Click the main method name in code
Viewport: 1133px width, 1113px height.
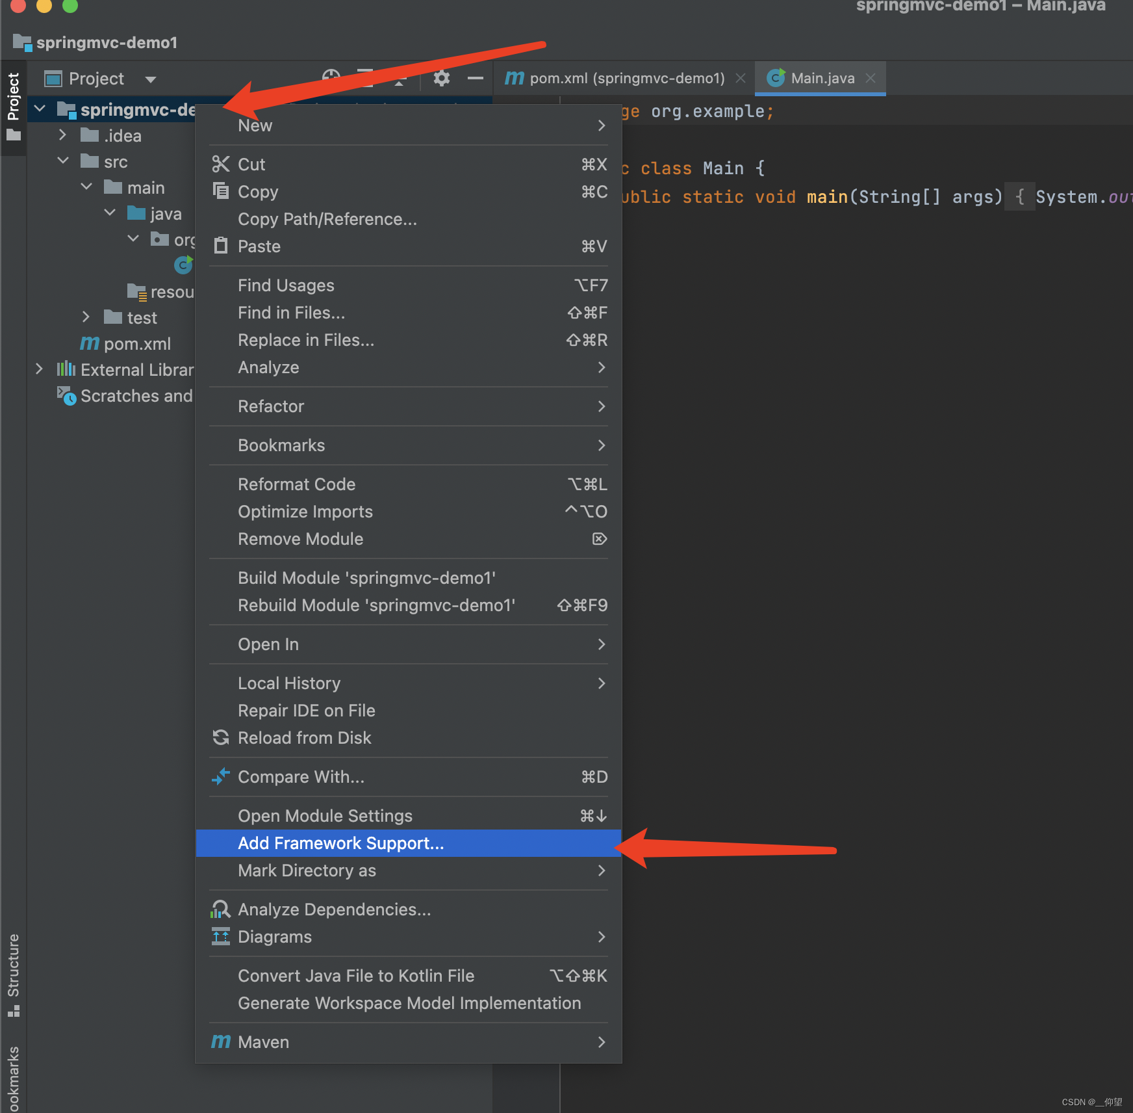click(827, 197)
